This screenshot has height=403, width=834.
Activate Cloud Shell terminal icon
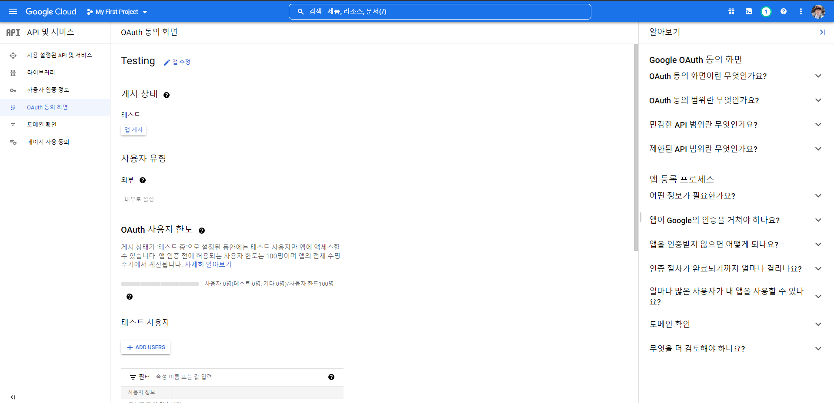(x=749, y=12)
